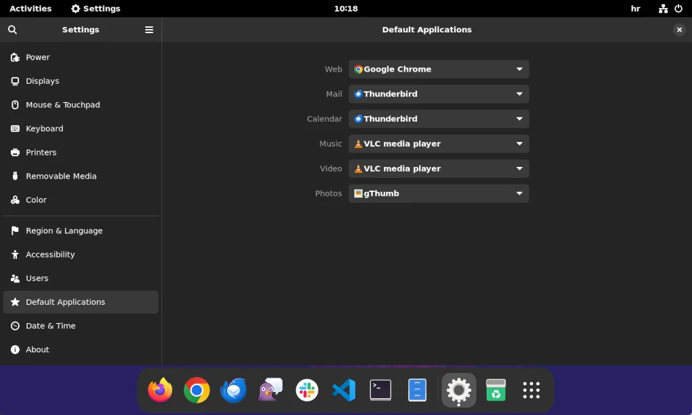Launch Slack from the dock
The width and height of the screenshot is (692, 415).
307,390
